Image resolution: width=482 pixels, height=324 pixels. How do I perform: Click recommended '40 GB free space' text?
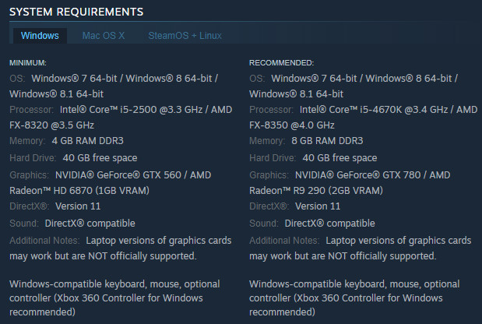[340, 158]
